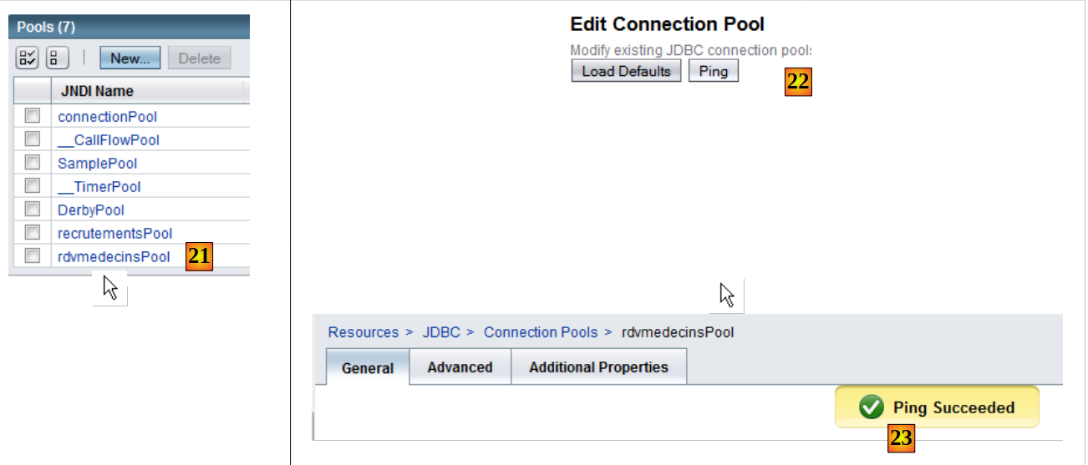Open the Additional Properties tab
This screenshot has width=1088, height=465.
pos(598,367)
